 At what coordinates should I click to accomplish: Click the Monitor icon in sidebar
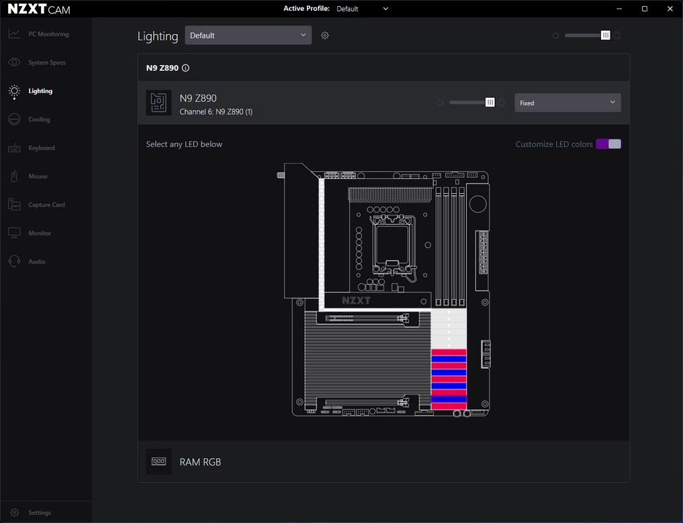[x=14, y=233]
